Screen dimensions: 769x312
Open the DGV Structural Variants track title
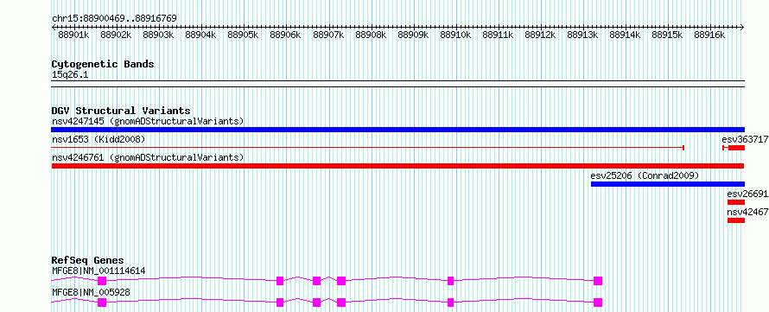[121, 111]
